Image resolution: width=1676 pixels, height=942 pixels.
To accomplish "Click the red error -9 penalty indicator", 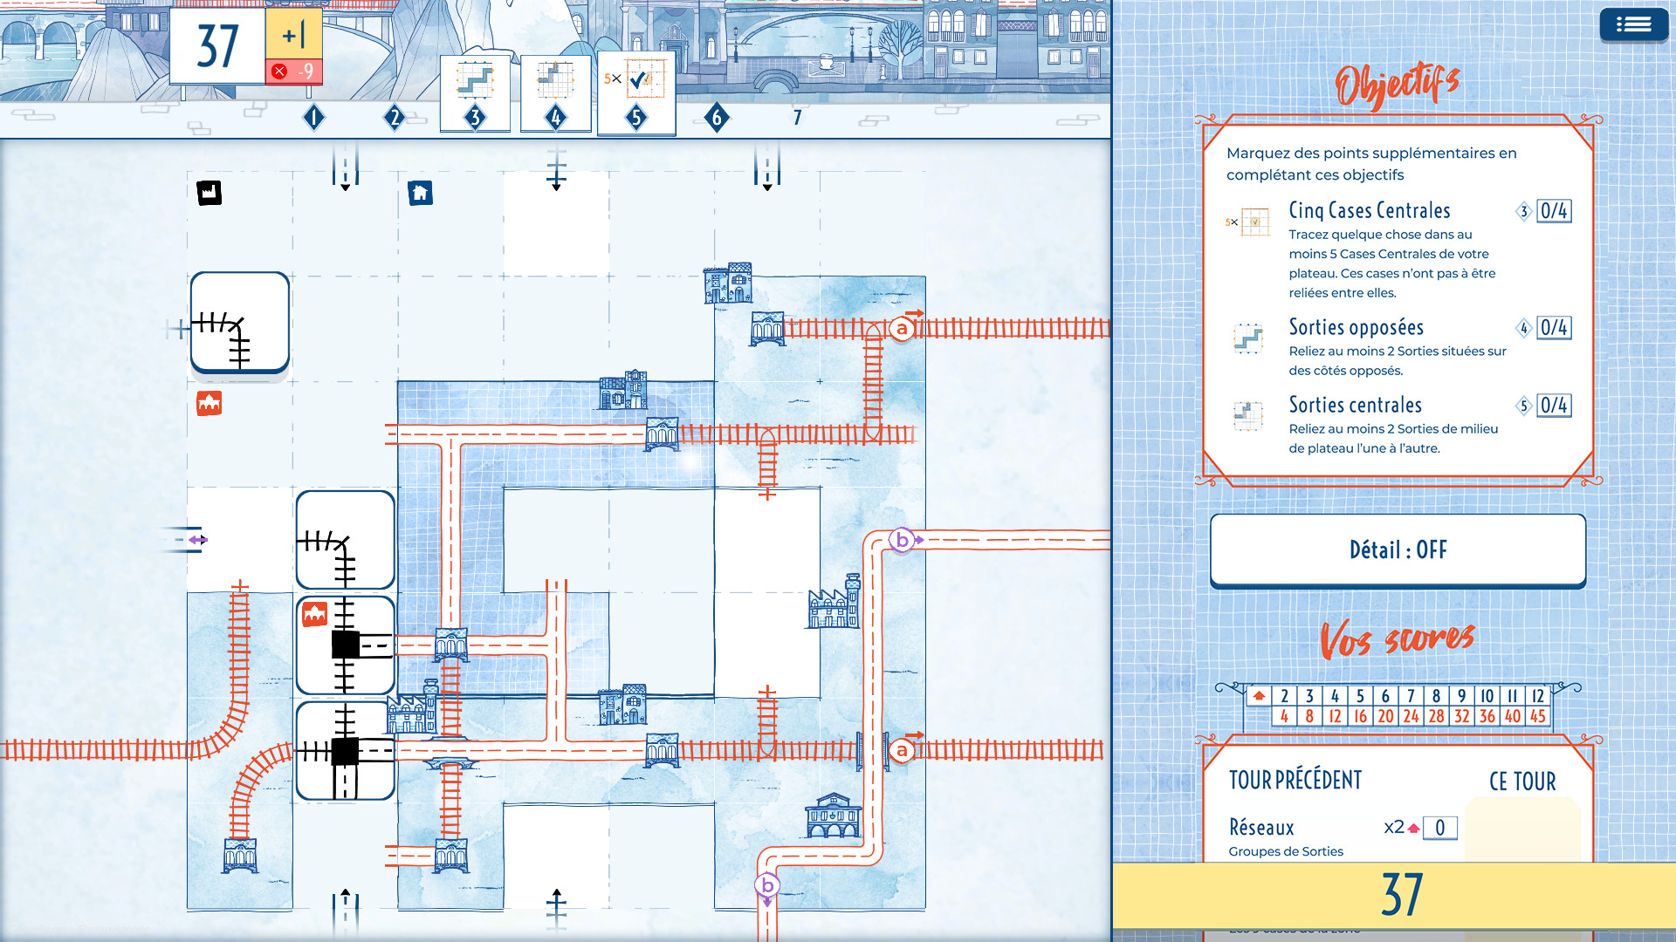I will tap(293, 72).
